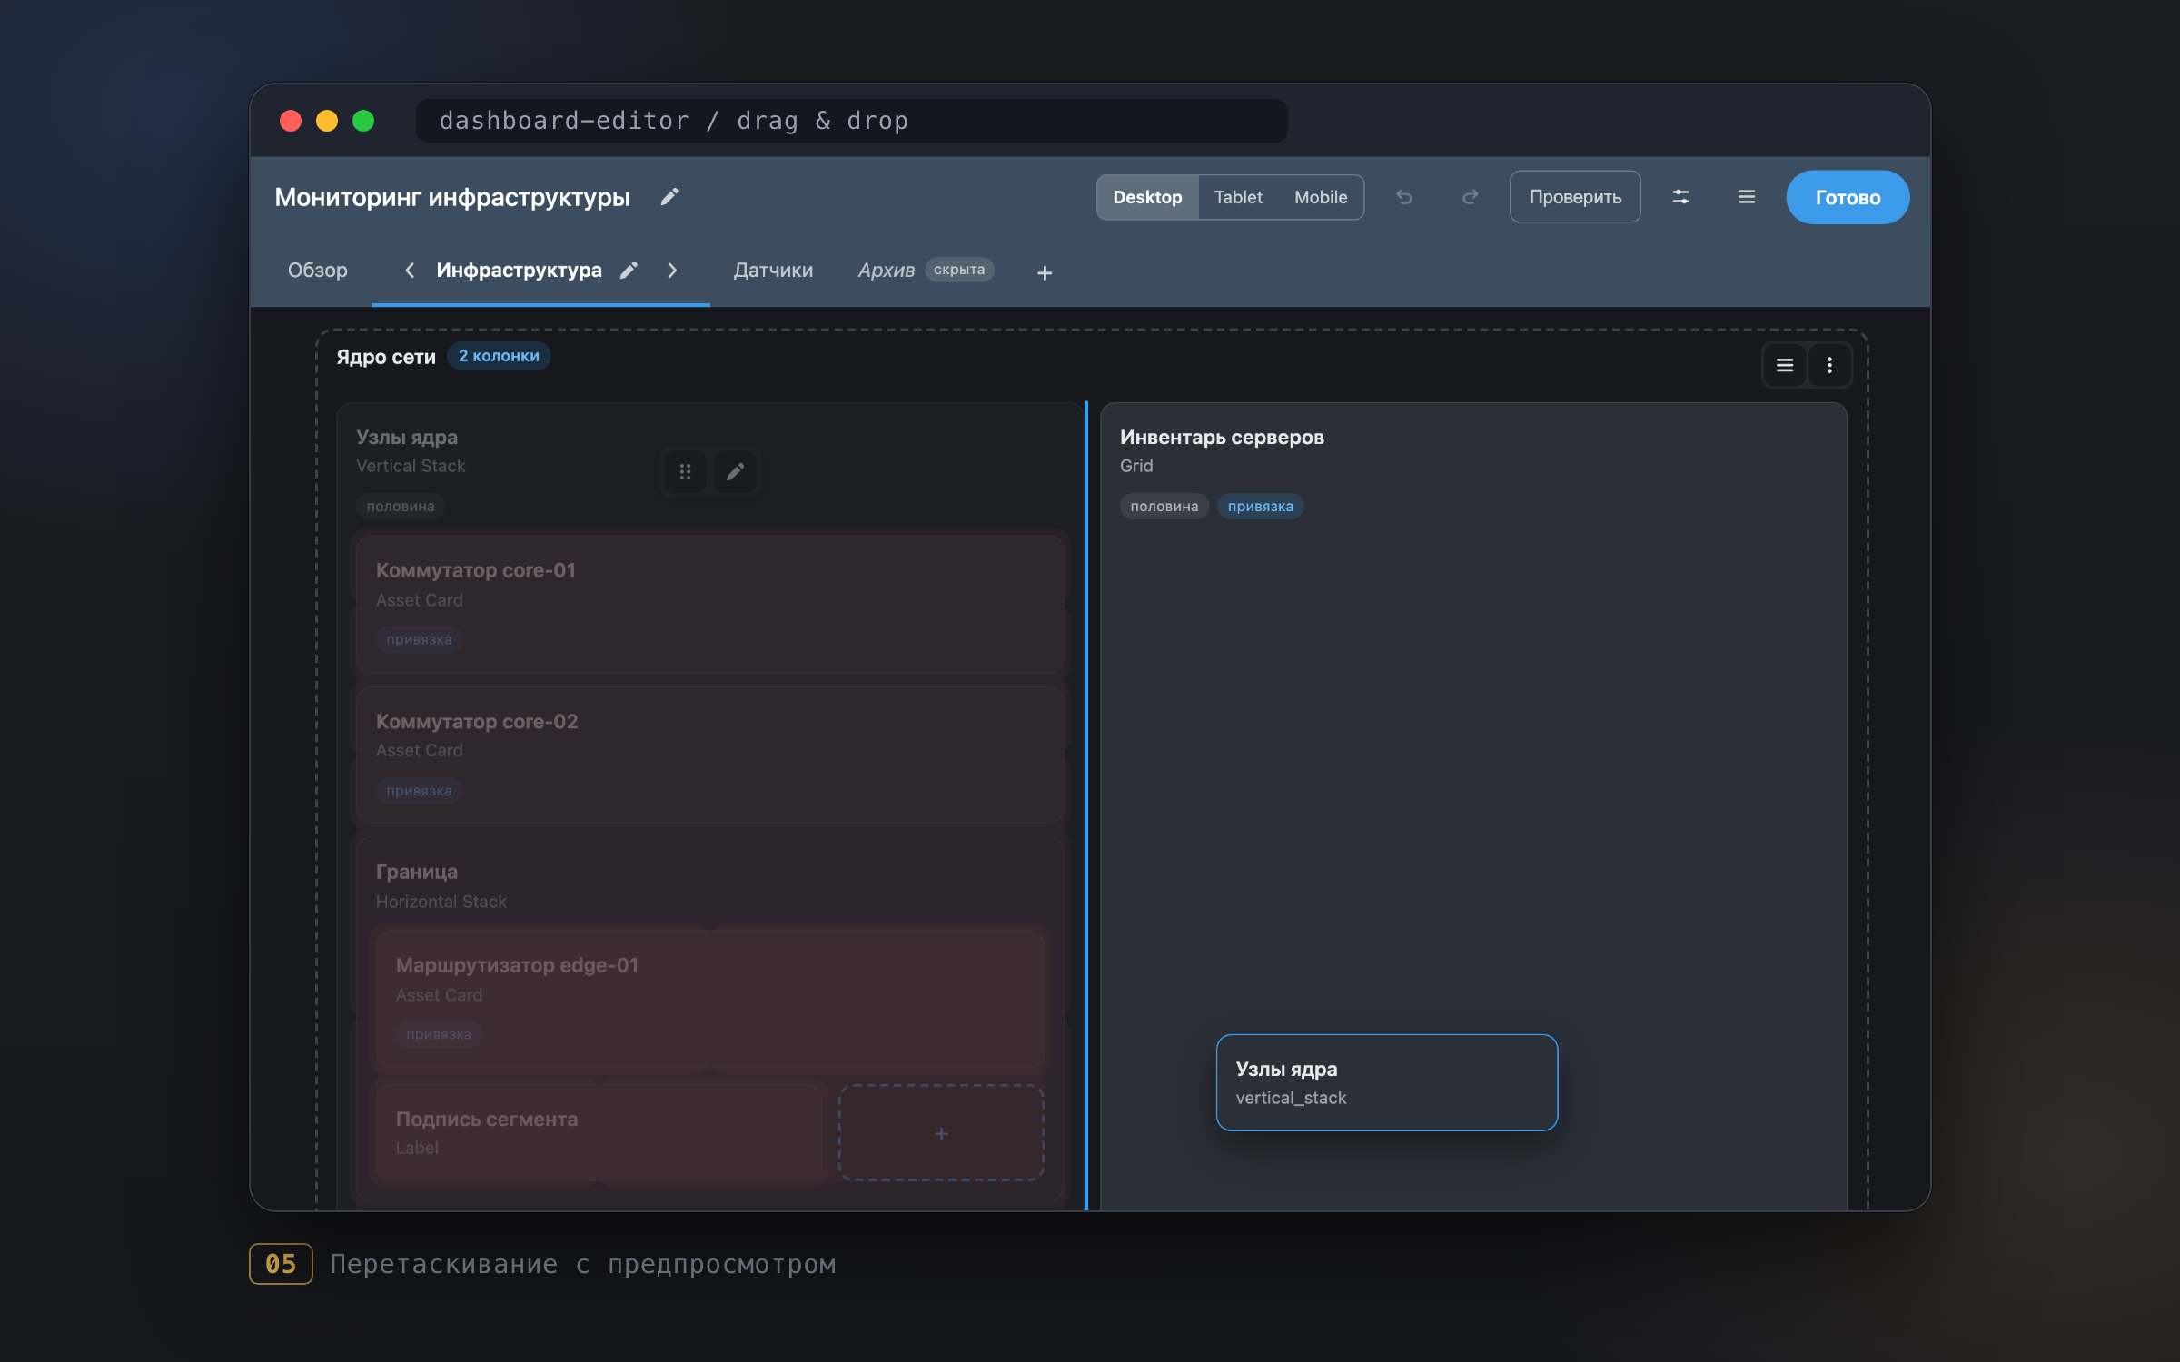Click привязка tag on Коммутатор core-02
The width and height of the screenshot is (2180, 1362).
(419, 791)
